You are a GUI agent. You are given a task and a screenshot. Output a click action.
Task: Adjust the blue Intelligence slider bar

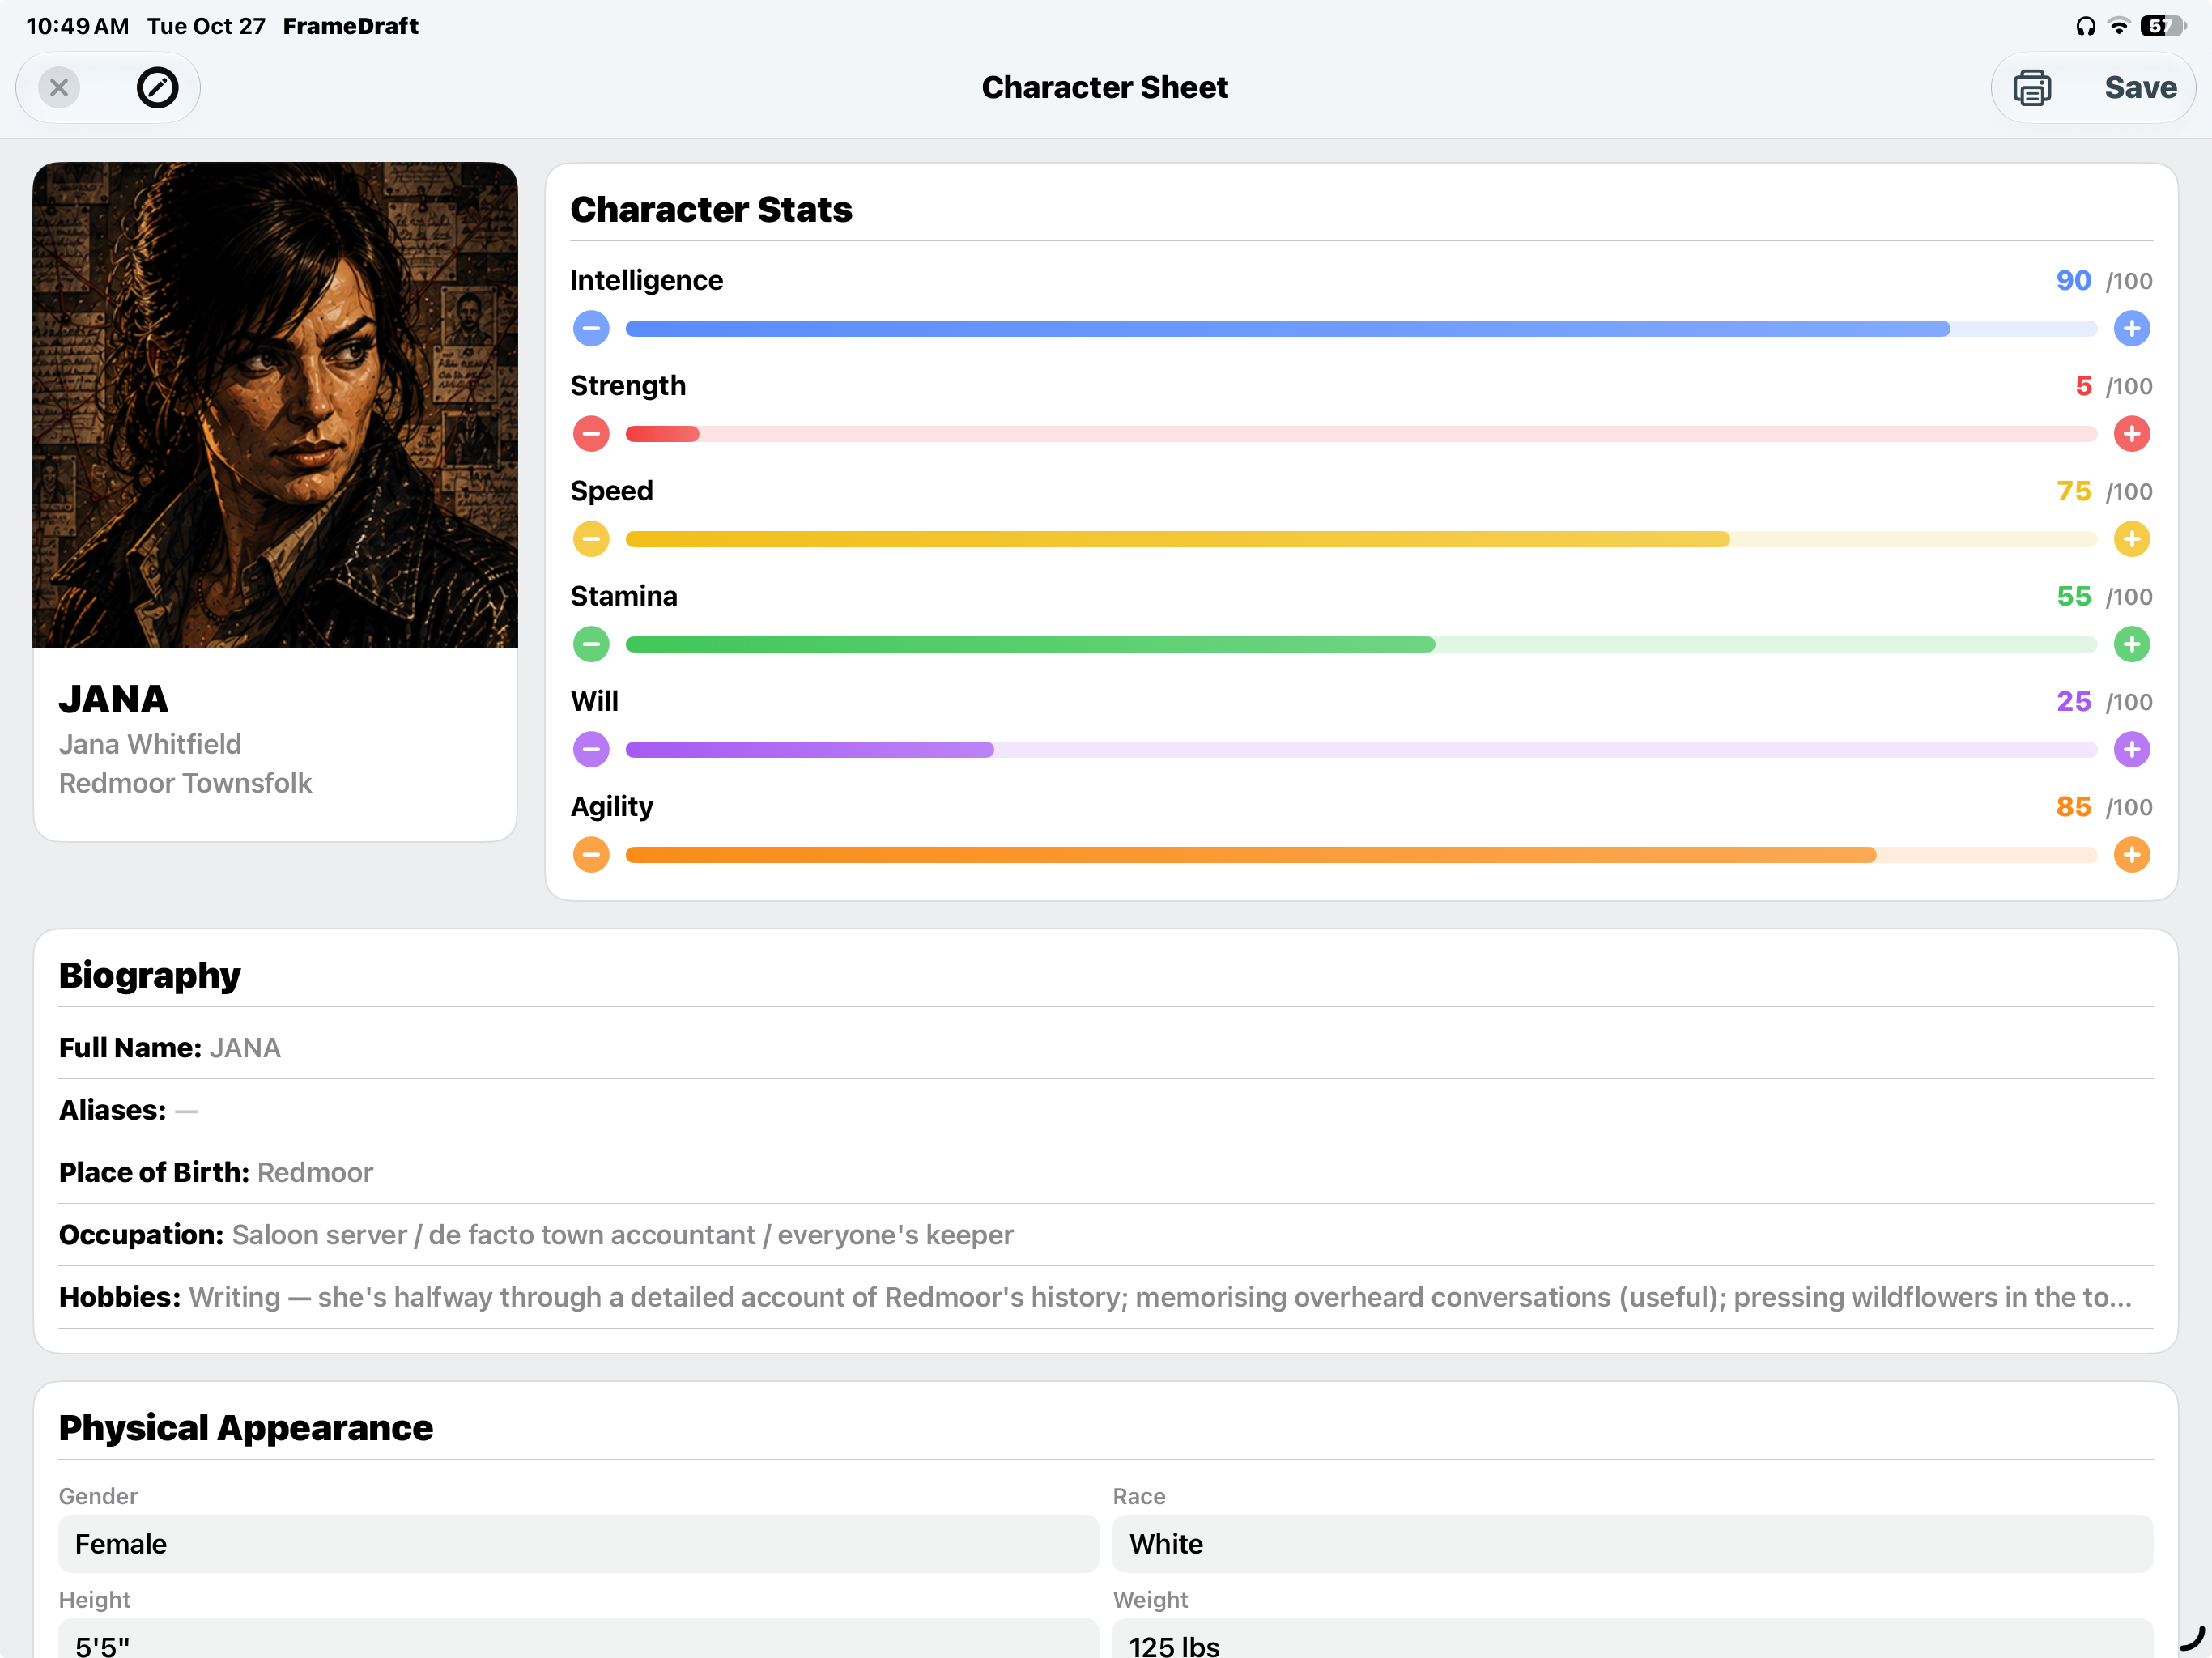[x=1361, y=328]
